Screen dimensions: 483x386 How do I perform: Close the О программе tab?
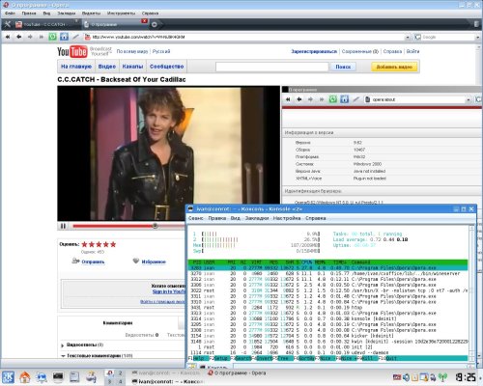coord(144,21)
